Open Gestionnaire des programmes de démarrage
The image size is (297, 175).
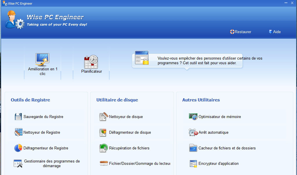(x=52, y=163)
